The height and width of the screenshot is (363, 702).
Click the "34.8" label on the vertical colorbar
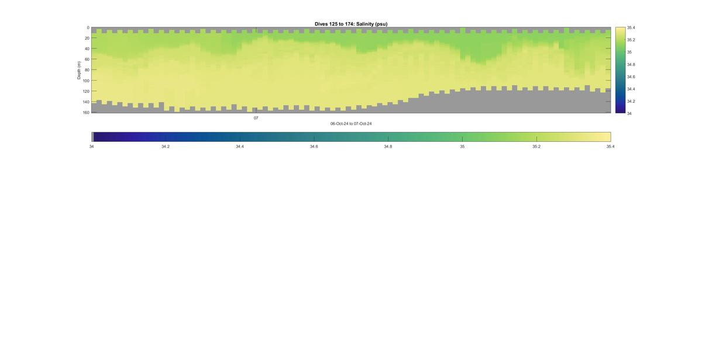coord(631,64)
